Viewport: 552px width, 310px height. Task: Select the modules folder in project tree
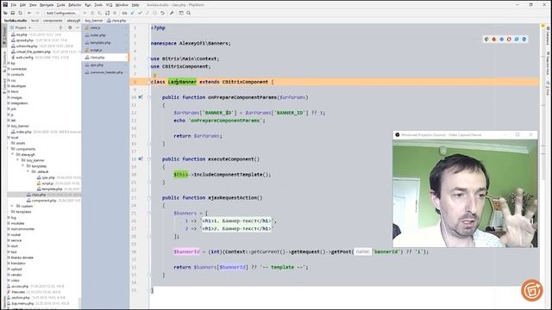(17, 223)
